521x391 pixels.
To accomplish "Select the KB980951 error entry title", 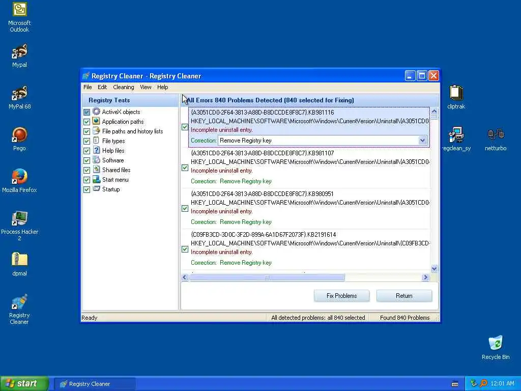I will tap(262, 194).
